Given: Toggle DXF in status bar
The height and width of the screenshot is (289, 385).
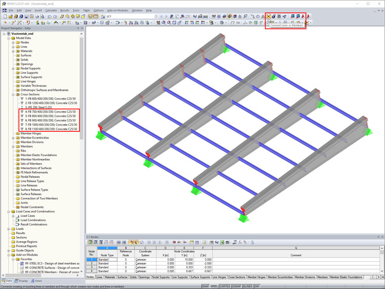Looking at the screenshot, I should tap(257, 286).
